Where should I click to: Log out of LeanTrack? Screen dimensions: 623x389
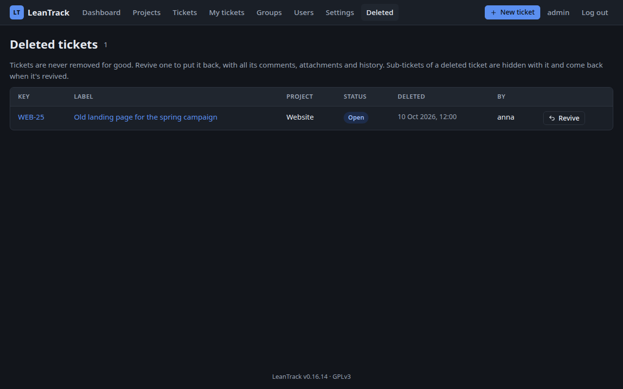tap(595, 13)
